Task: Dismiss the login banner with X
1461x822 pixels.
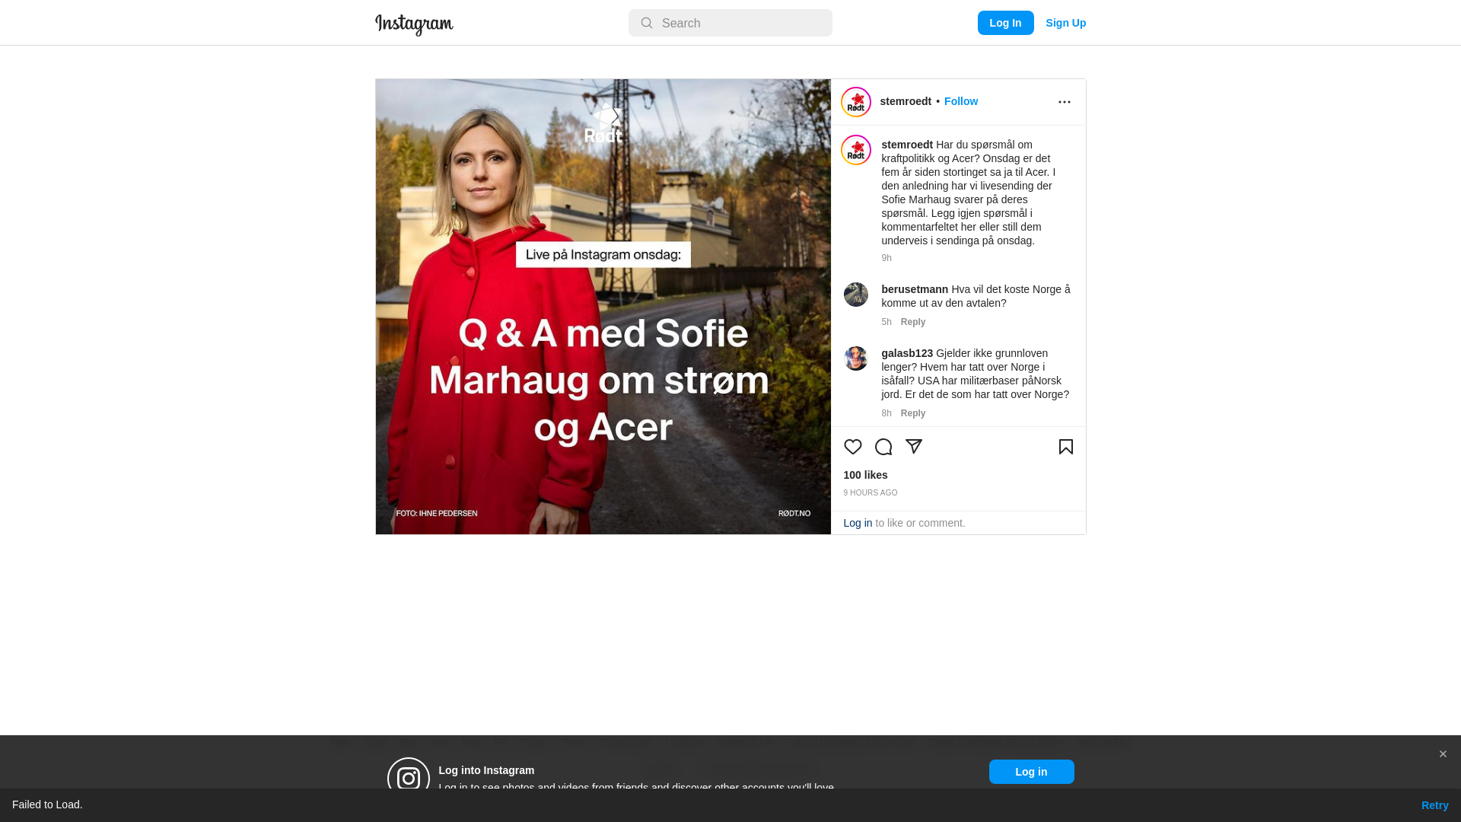Action: tap(1443, 754)
